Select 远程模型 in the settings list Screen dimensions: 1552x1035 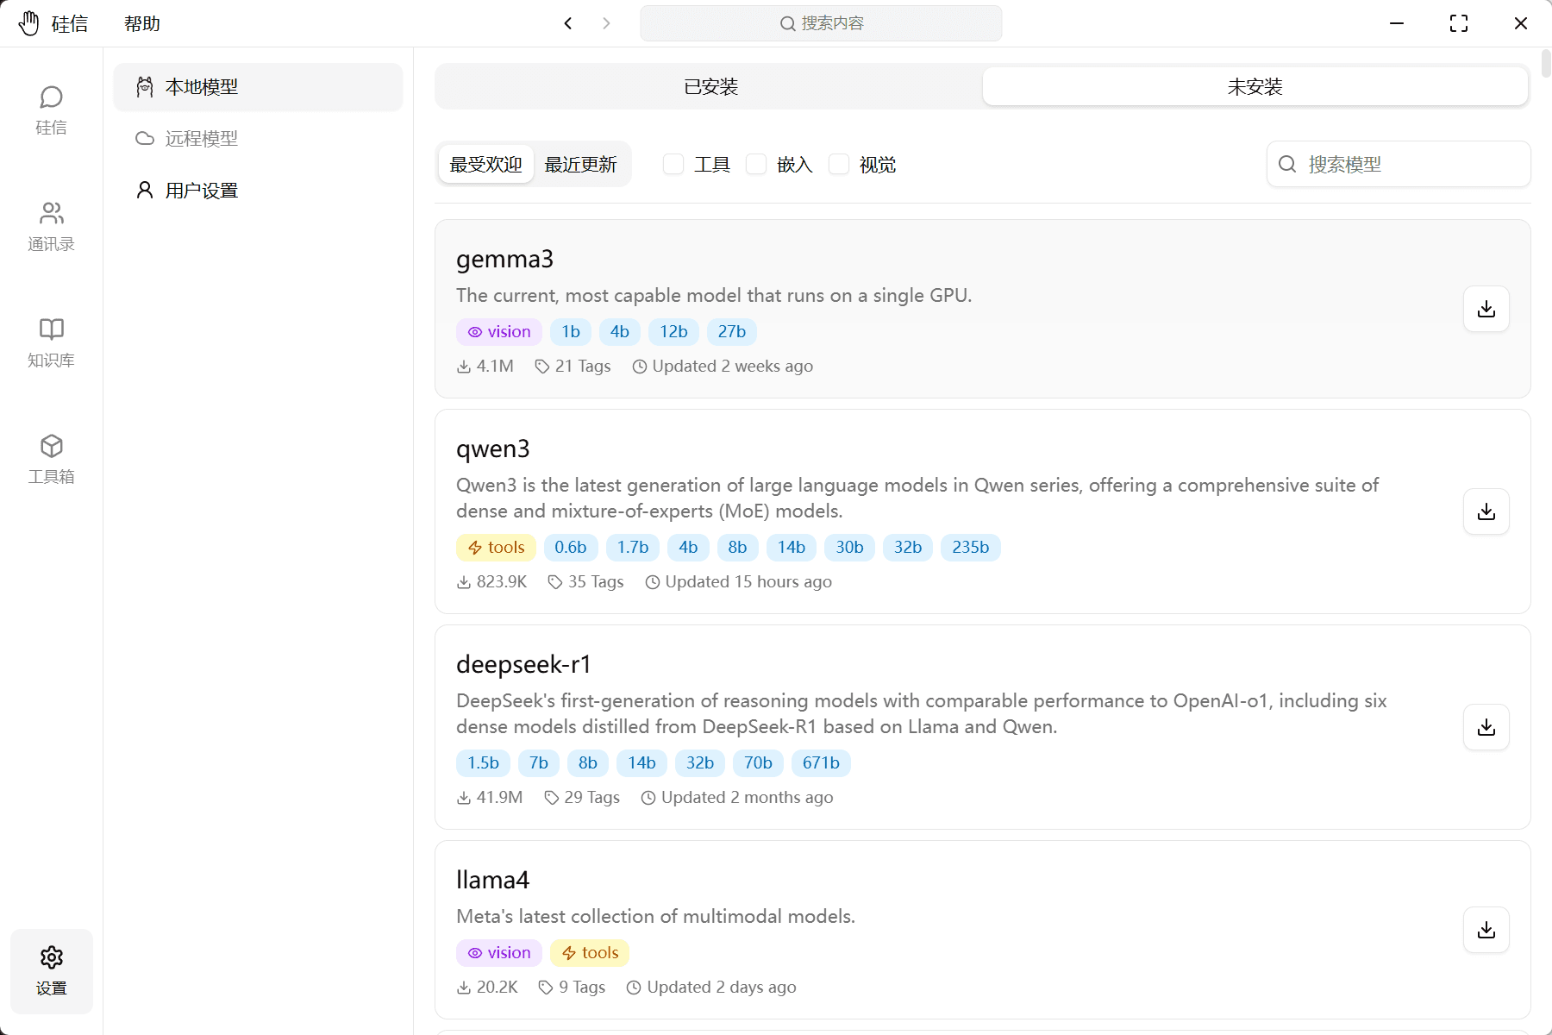pos(258,138)
